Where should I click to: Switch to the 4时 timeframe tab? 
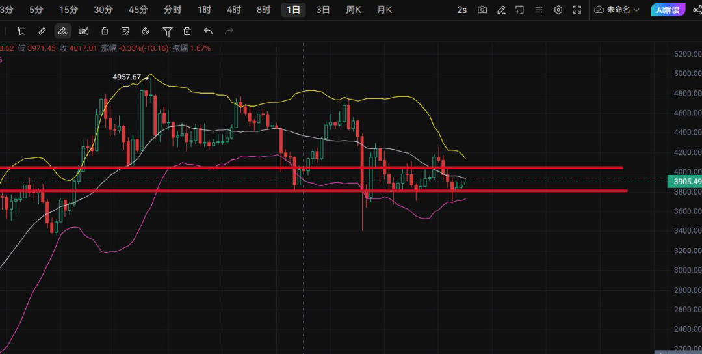(234, 10)
